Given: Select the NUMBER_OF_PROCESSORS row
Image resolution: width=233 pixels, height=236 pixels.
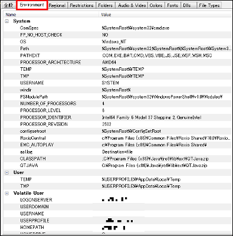Looking at the screenshot, I should [117, 104].
